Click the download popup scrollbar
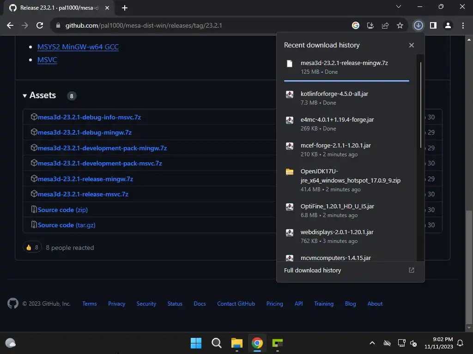 click(x=420, y=105)
